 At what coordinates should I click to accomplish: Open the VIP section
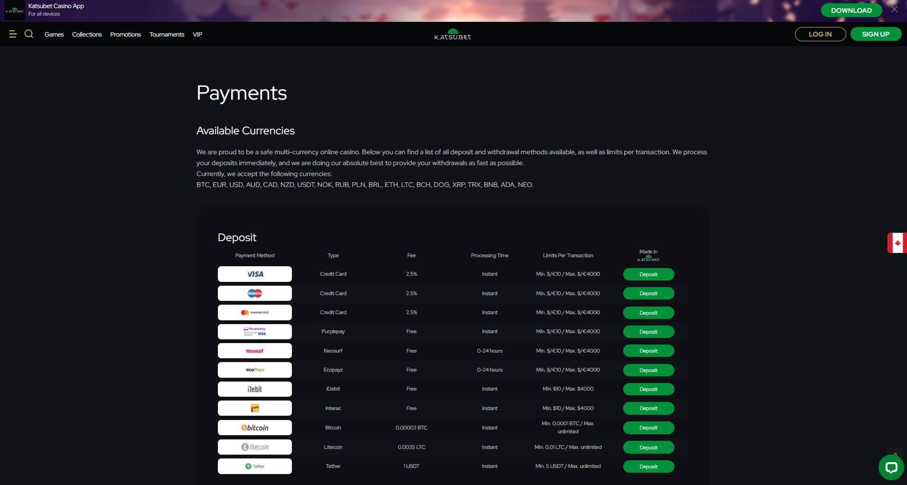click(197, 35)
